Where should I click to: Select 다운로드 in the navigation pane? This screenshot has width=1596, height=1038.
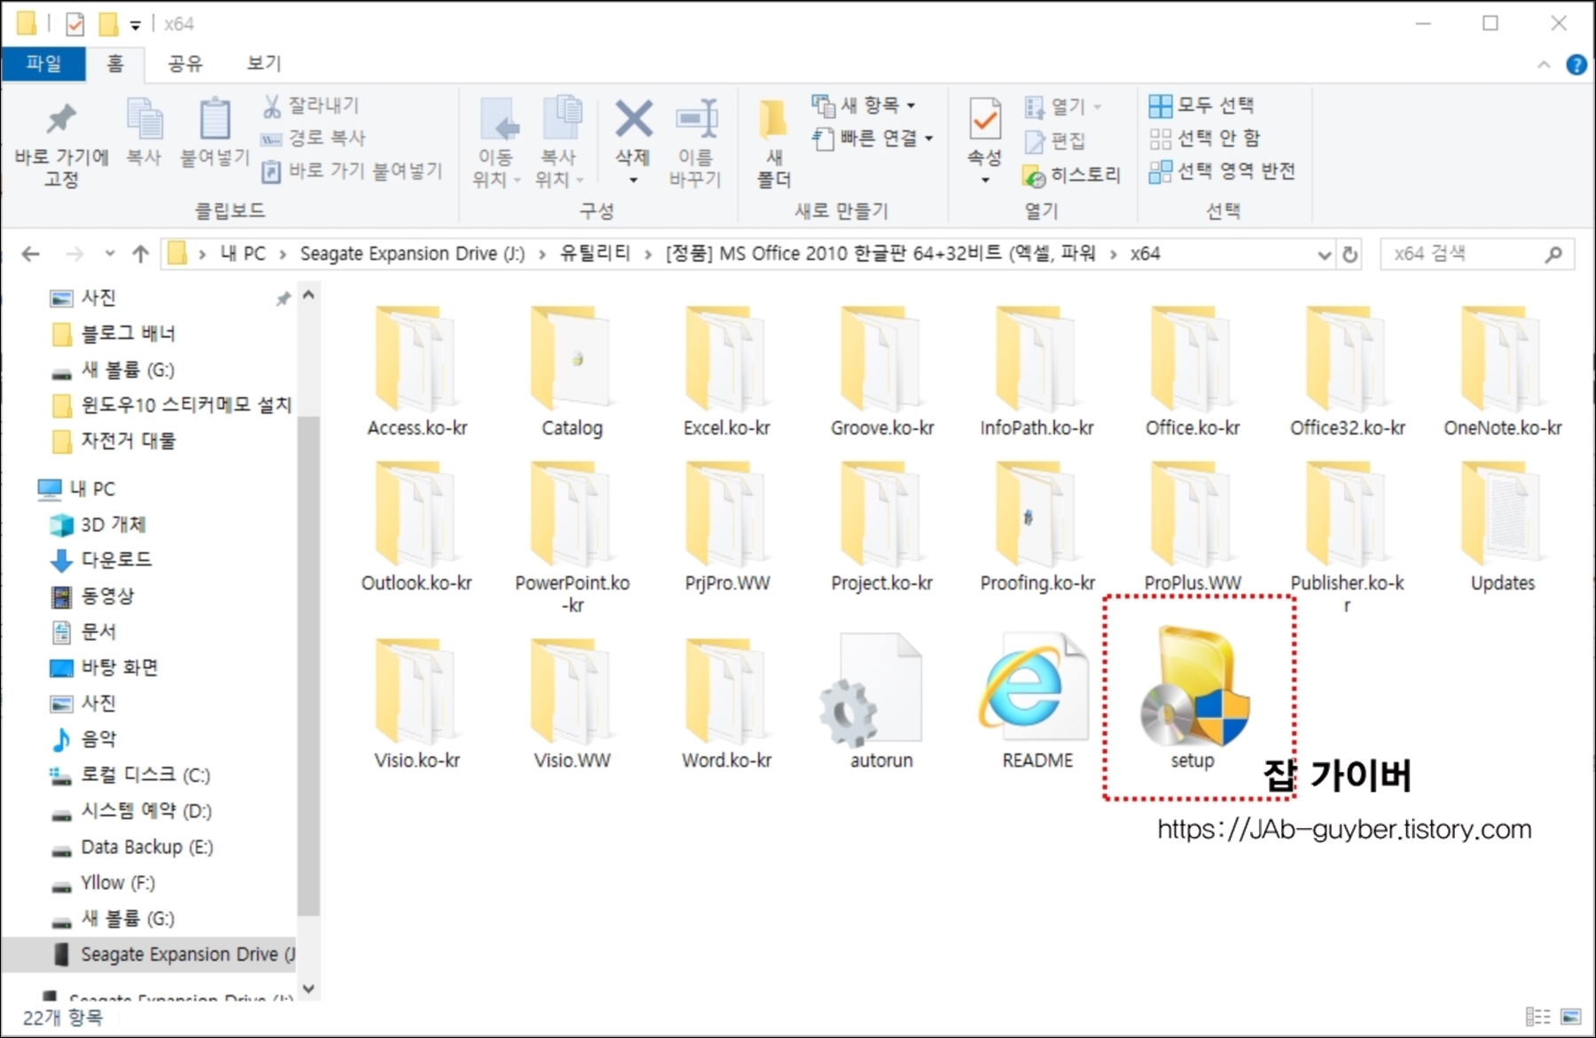click(x=99, y=560)
